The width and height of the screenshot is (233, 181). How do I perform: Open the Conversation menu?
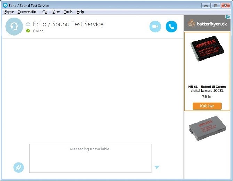click(28, 12)
